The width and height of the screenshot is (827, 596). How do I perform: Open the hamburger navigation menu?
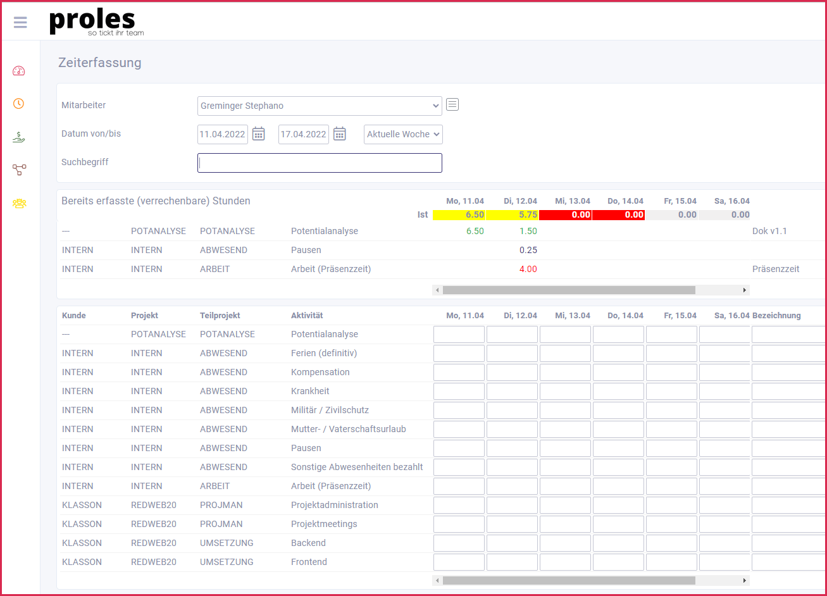pos(20,22)
